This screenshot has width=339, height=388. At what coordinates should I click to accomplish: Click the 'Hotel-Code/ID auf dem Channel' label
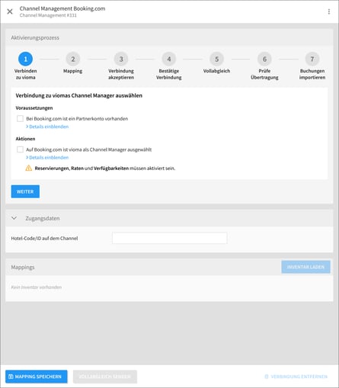pyautogui.click(x=44, y=239)
